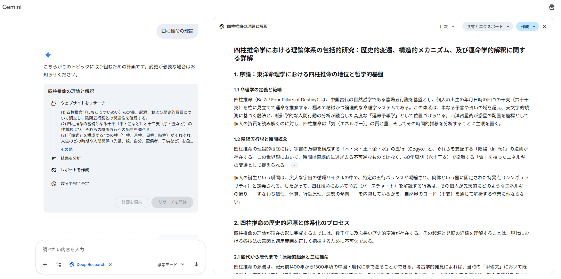Click the 数分で完了予定 text

tap(75, 184)
